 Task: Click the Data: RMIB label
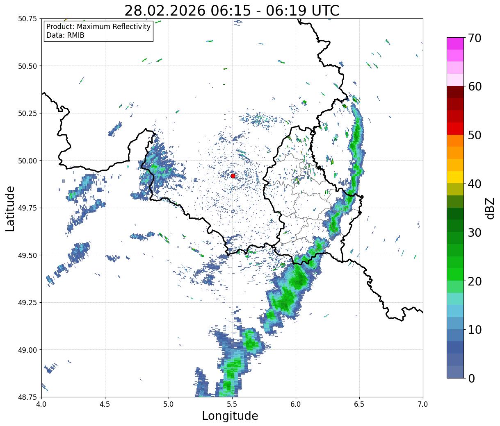coord(65,35)
